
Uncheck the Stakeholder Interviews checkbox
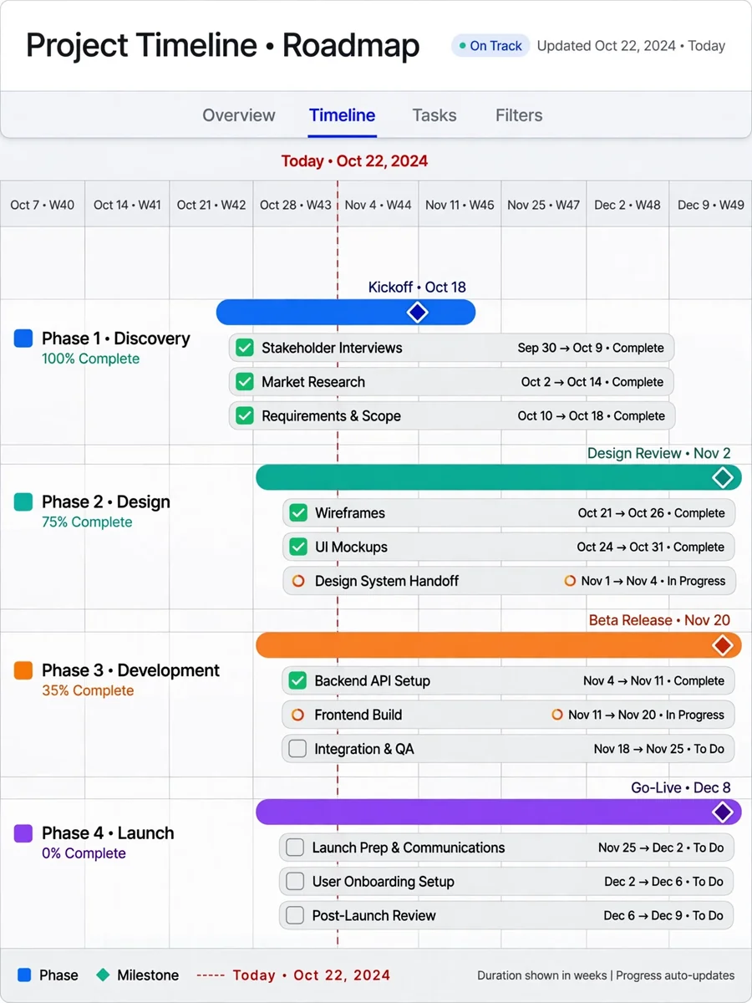click(x=245, y=348)
